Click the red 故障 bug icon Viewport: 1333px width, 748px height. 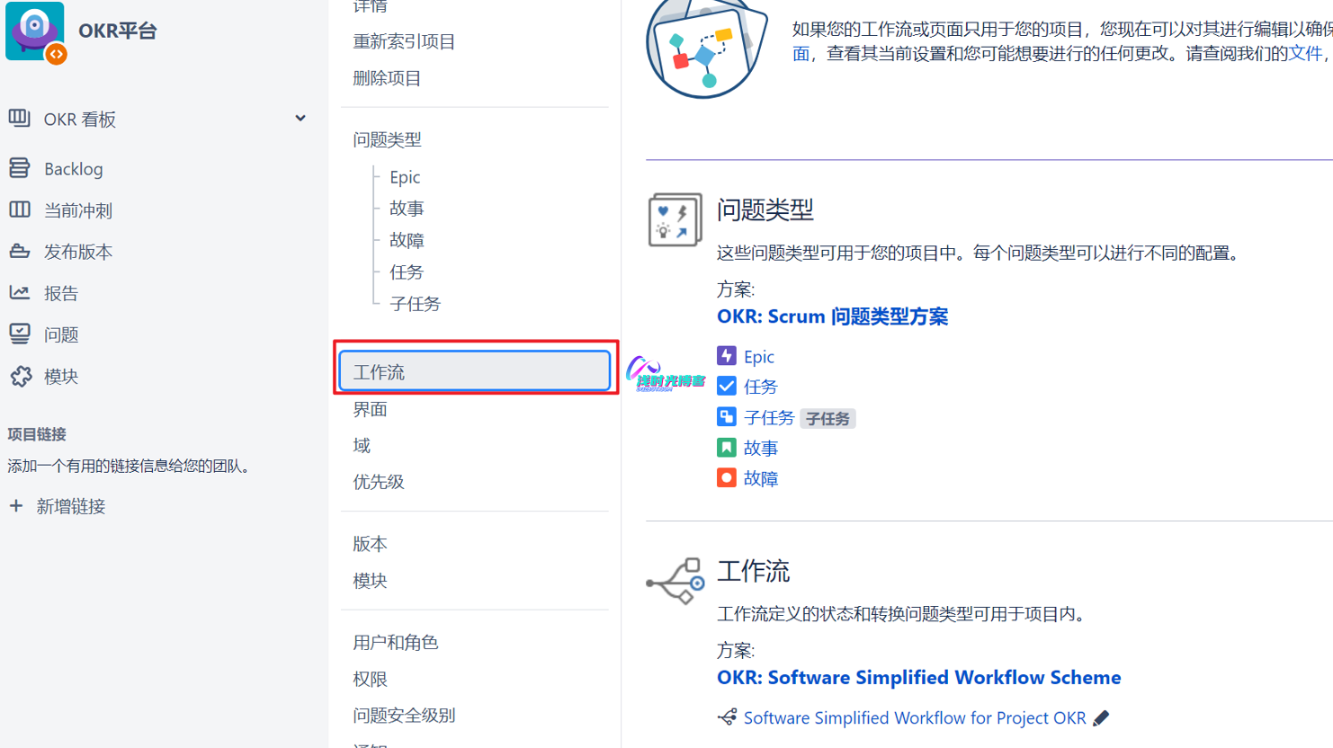[x=726, y=478]
